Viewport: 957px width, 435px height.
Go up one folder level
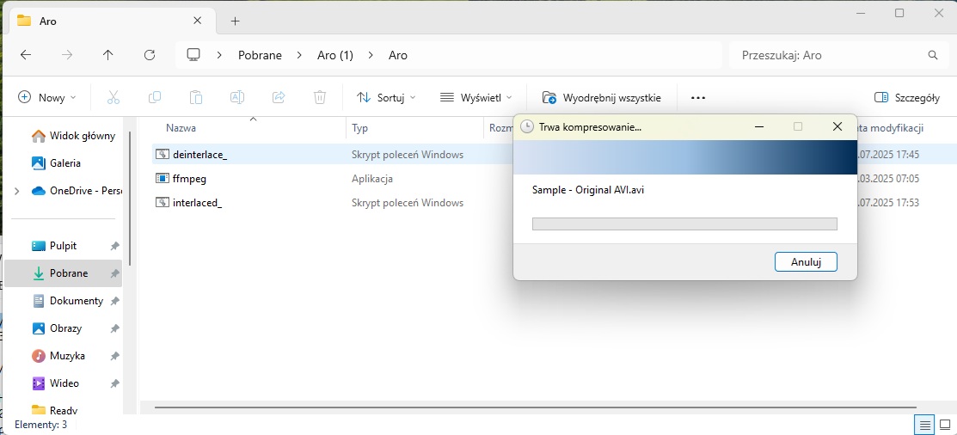coord(107,55)
